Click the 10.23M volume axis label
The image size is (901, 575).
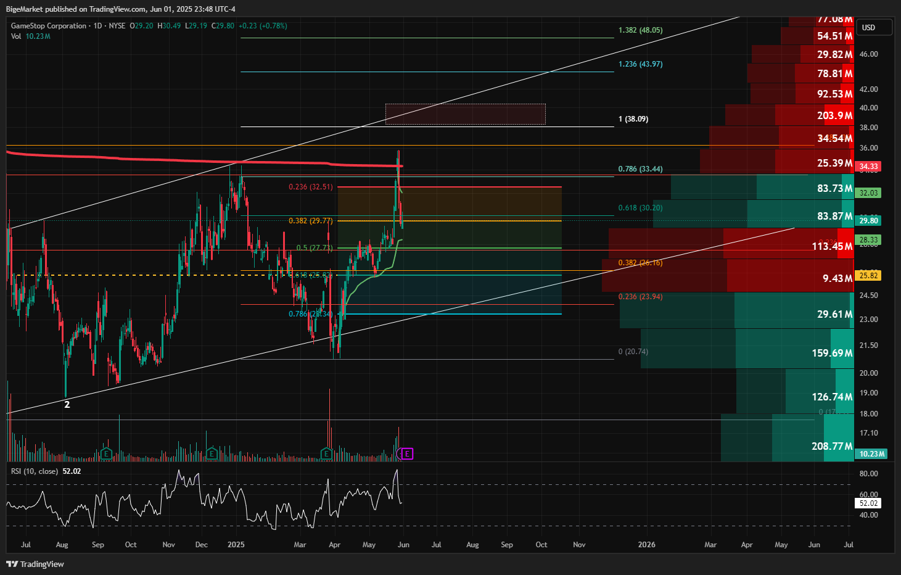(x=872, y=454)
